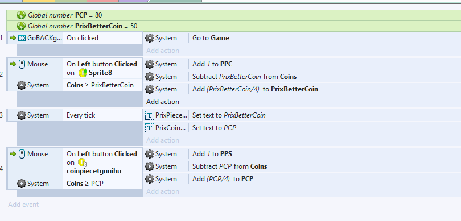The image size is (461, 221).
Task: Select the Go to Game action
Action: [325, 38]
